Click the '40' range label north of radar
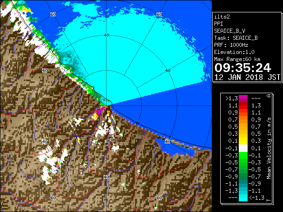283x212 pixels. tap(107, 35)
